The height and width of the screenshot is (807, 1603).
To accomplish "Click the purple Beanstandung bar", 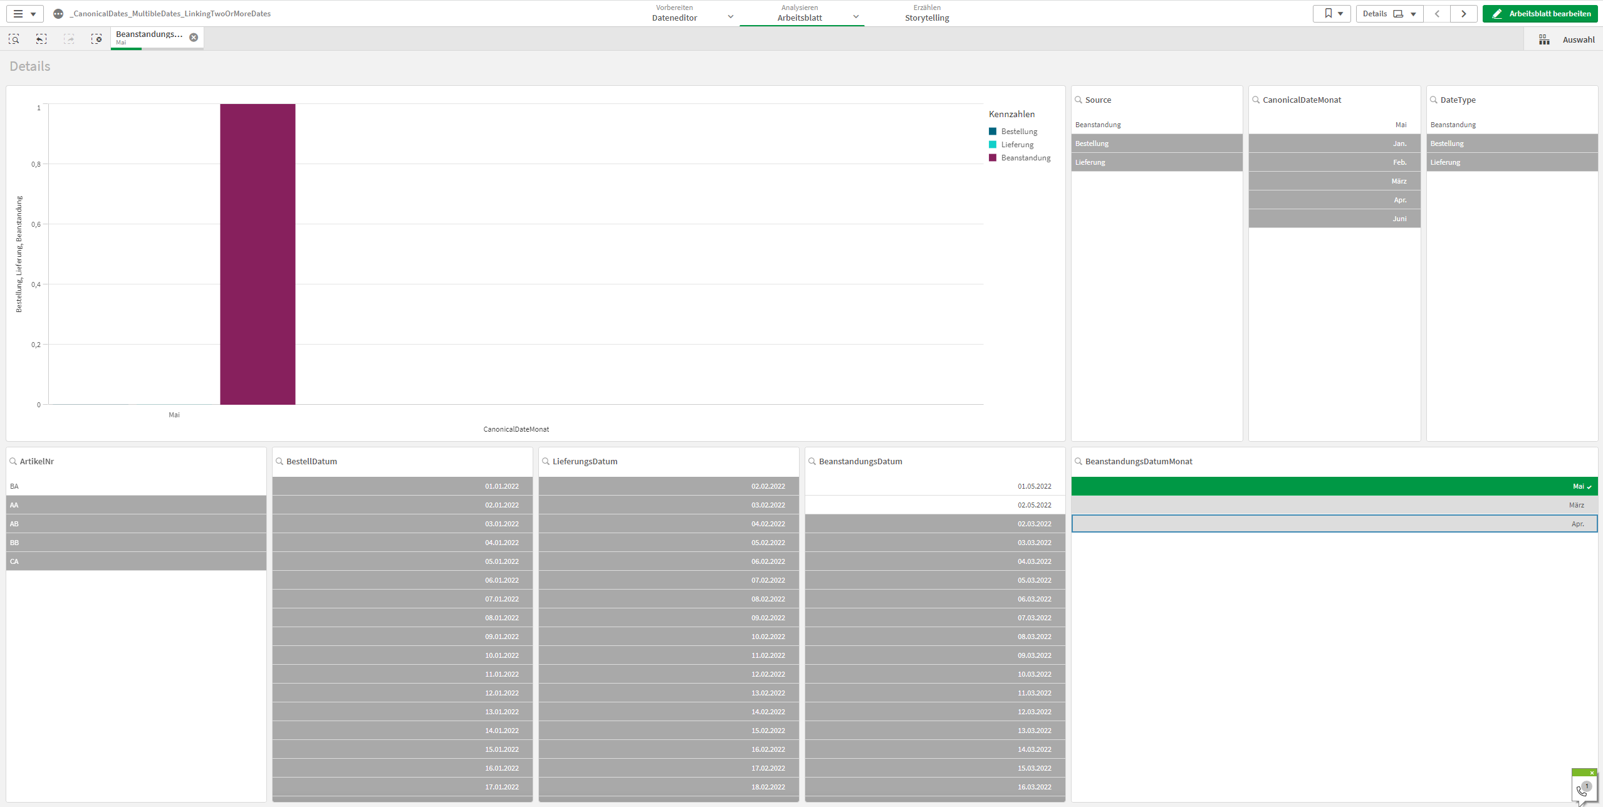I will [x=258, y=254].
